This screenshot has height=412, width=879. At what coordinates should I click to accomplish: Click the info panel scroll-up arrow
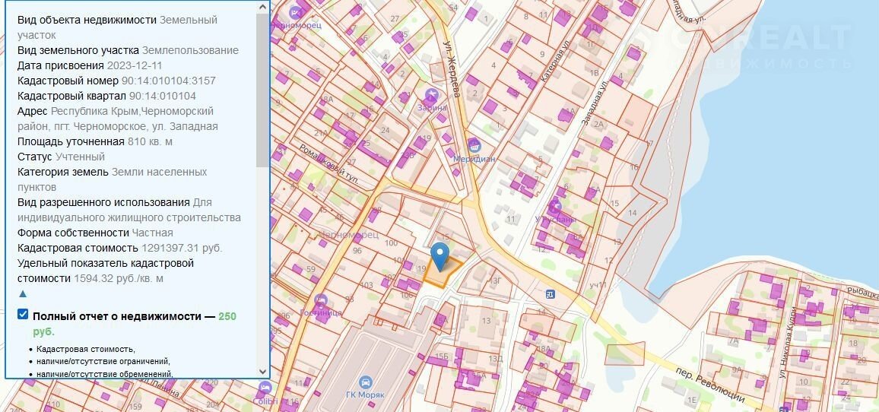pyautogui.click(x=263, y=7)
